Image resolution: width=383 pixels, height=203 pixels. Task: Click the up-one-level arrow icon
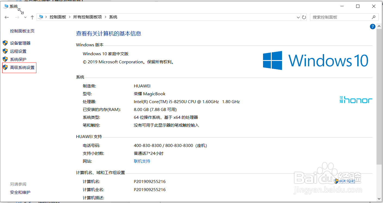[32, 17]
